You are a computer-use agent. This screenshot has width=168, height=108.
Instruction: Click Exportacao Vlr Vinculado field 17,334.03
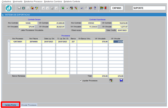[90, 27]
